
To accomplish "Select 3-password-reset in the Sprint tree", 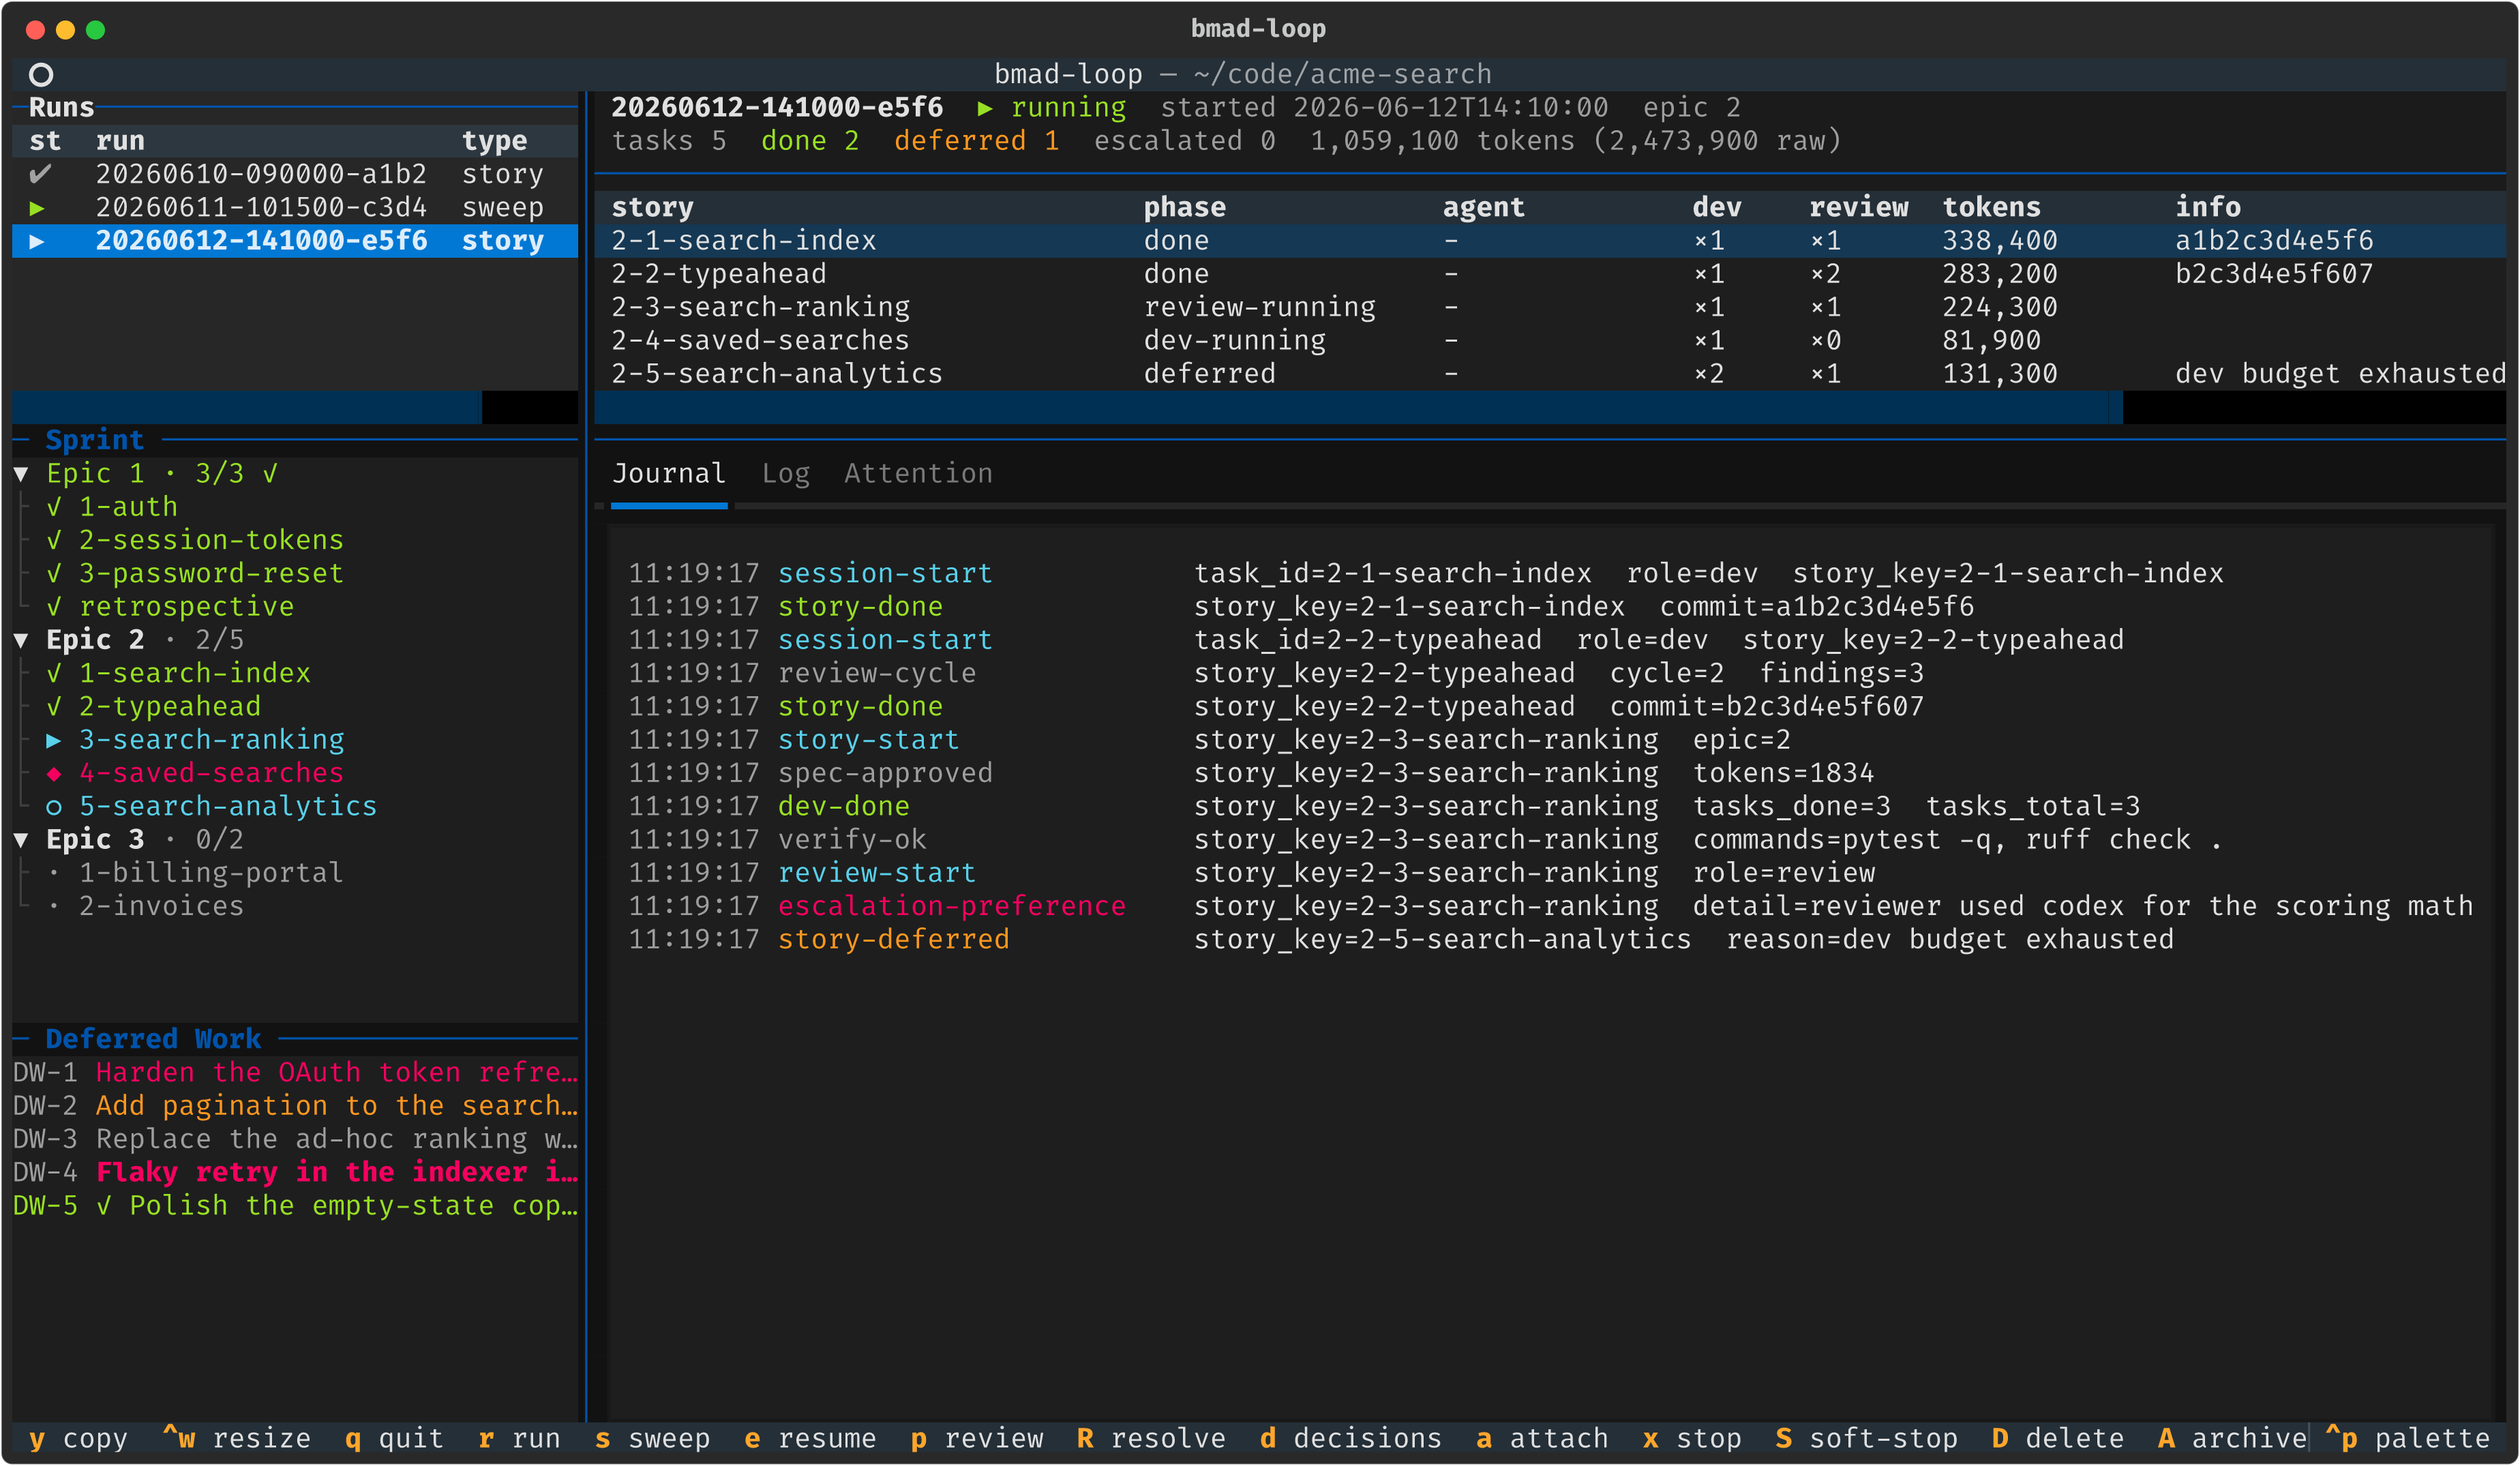I will pyautogui.click(x=211, y=574).
